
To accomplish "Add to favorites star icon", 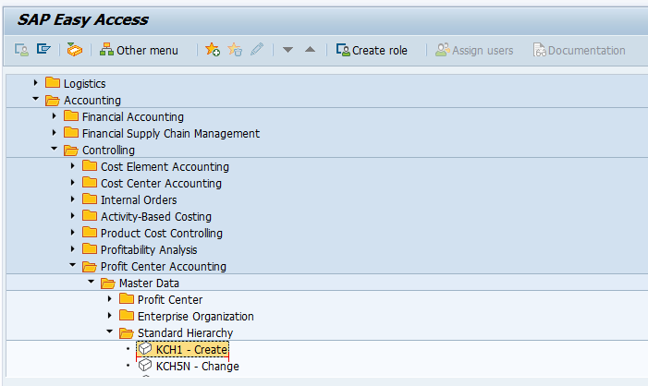I will [213, 49].
